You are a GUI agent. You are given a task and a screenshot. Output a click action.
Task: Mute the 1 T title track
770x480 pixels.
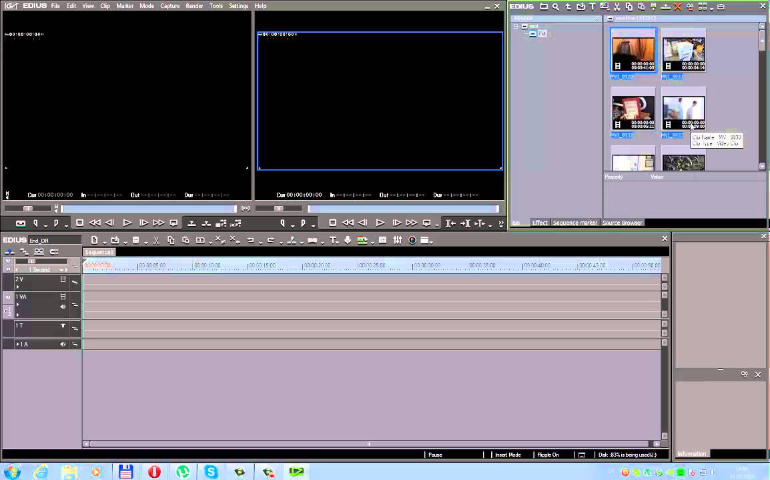pos(63,325)
